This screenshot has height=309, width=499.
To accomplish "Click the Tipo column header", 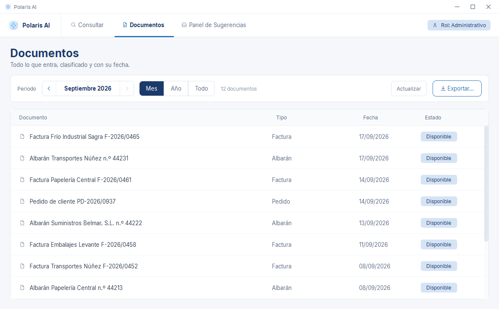I will pyautogui.click(x=281, y=118).
